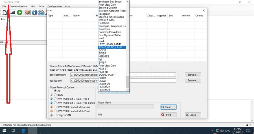Image resolution: width=254 pixels, height=134 pixels.
Task: Choose the DiagOnCAN scan protocol
Action: (55, 115)
